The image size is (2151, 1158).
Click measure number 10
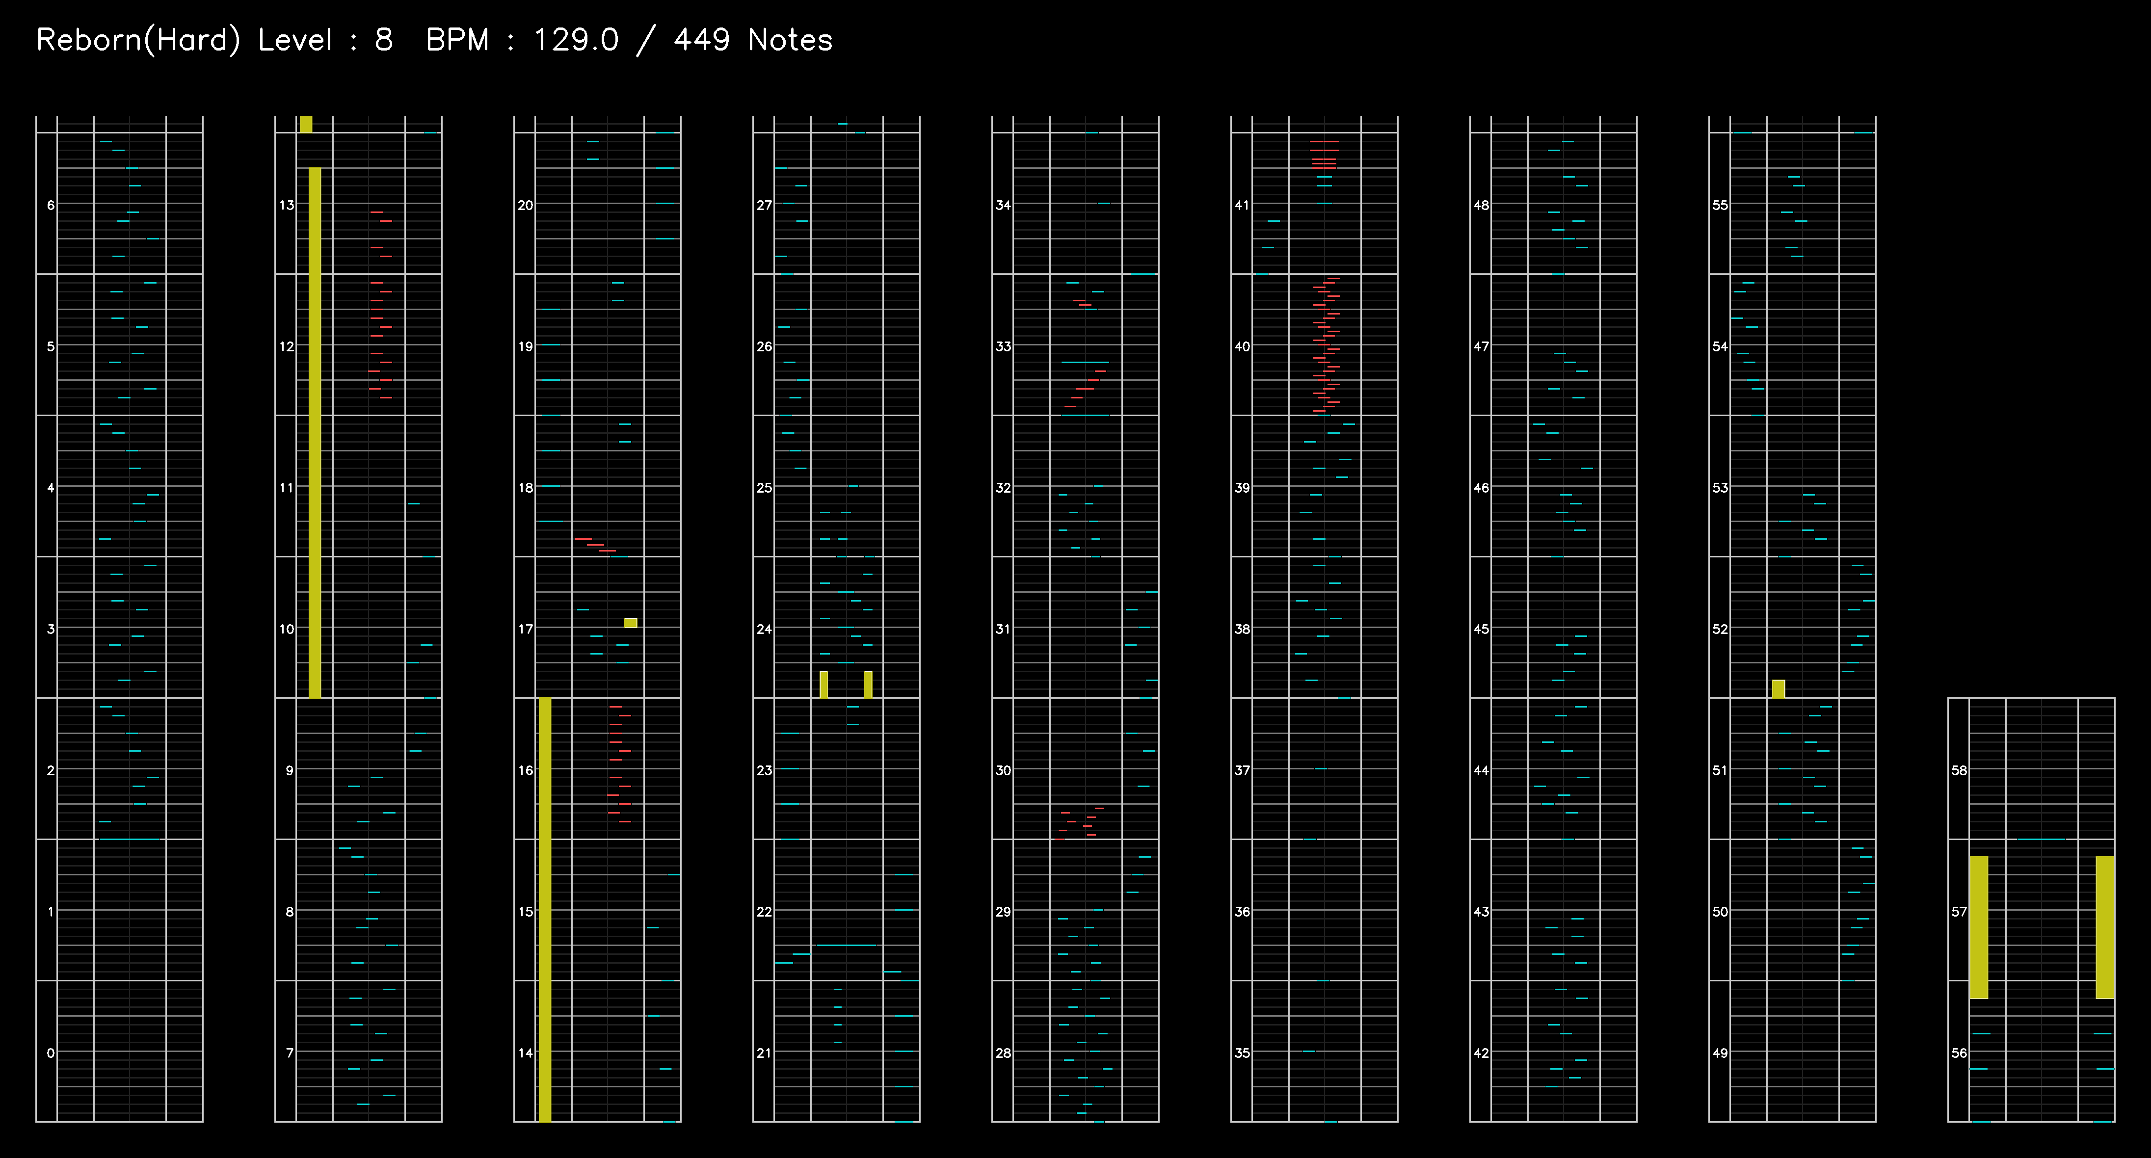pyautogui.click(x=287, y=629)
